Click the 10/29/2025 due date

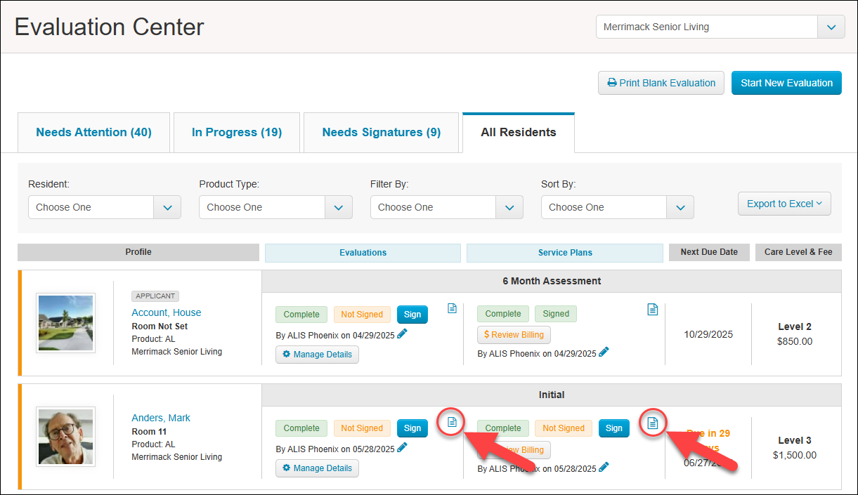[x=708, y=334]
